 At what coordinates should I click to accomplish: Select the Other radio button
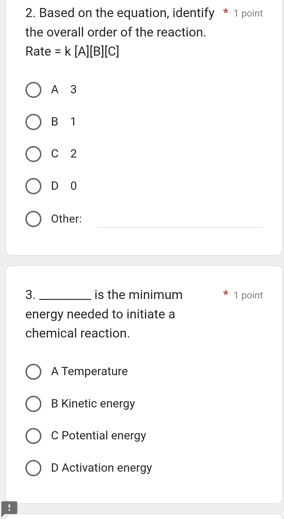coord(33,219)
